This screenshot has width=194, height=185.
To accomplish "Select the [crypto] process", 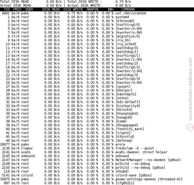I will pos(97,133).
